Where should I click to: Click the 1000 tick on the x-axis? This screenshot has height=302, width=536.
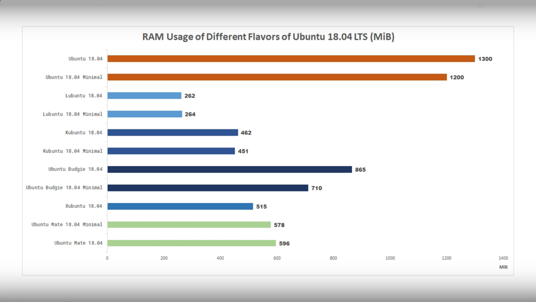click(390, 258)
